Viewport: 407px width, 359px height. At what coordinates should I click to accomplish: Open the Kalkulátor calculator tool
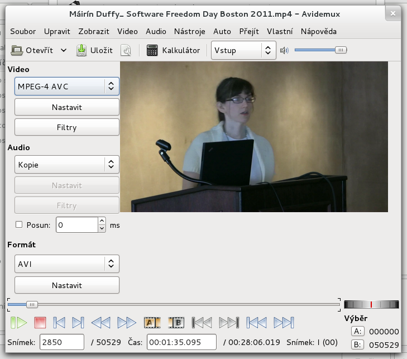click(173, 50)
